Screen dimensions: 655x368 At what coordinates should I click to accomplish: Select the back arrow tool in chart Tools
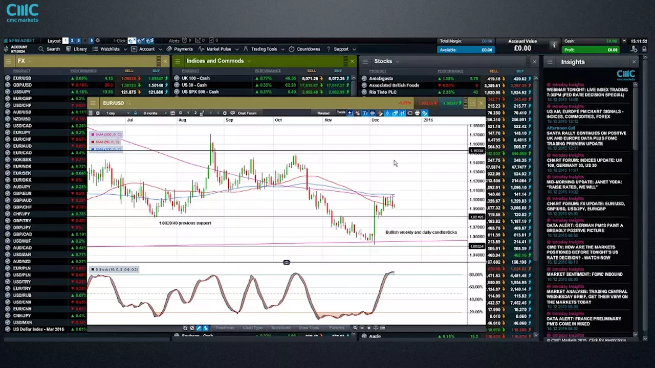350,113
